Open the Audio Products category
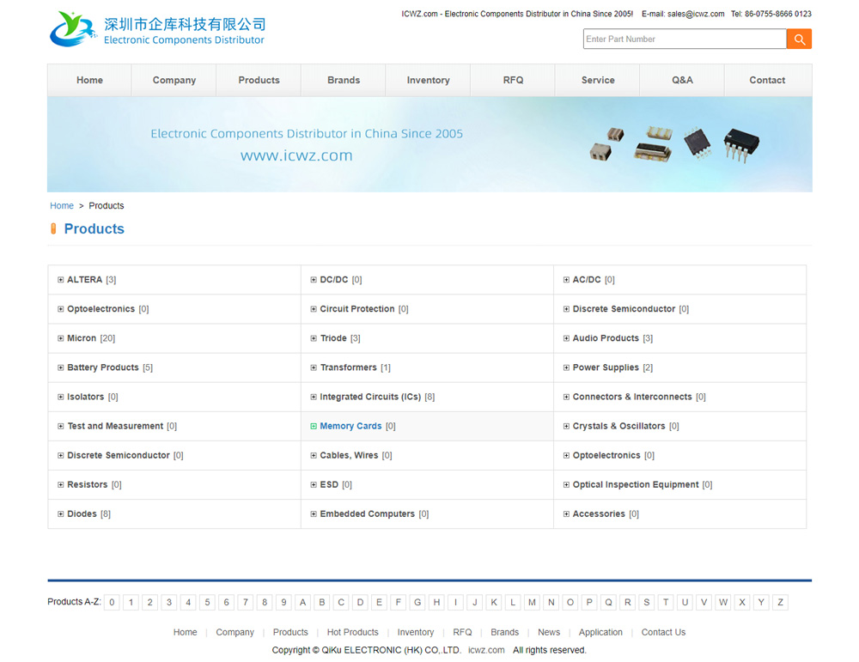Screen dimensions: 859x662 pyautogui.click(x=606, y=338)
